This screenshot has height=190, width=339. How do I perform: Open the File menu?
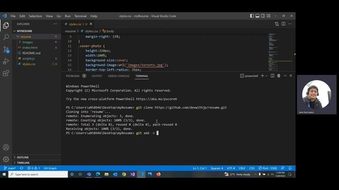[13, 16]
